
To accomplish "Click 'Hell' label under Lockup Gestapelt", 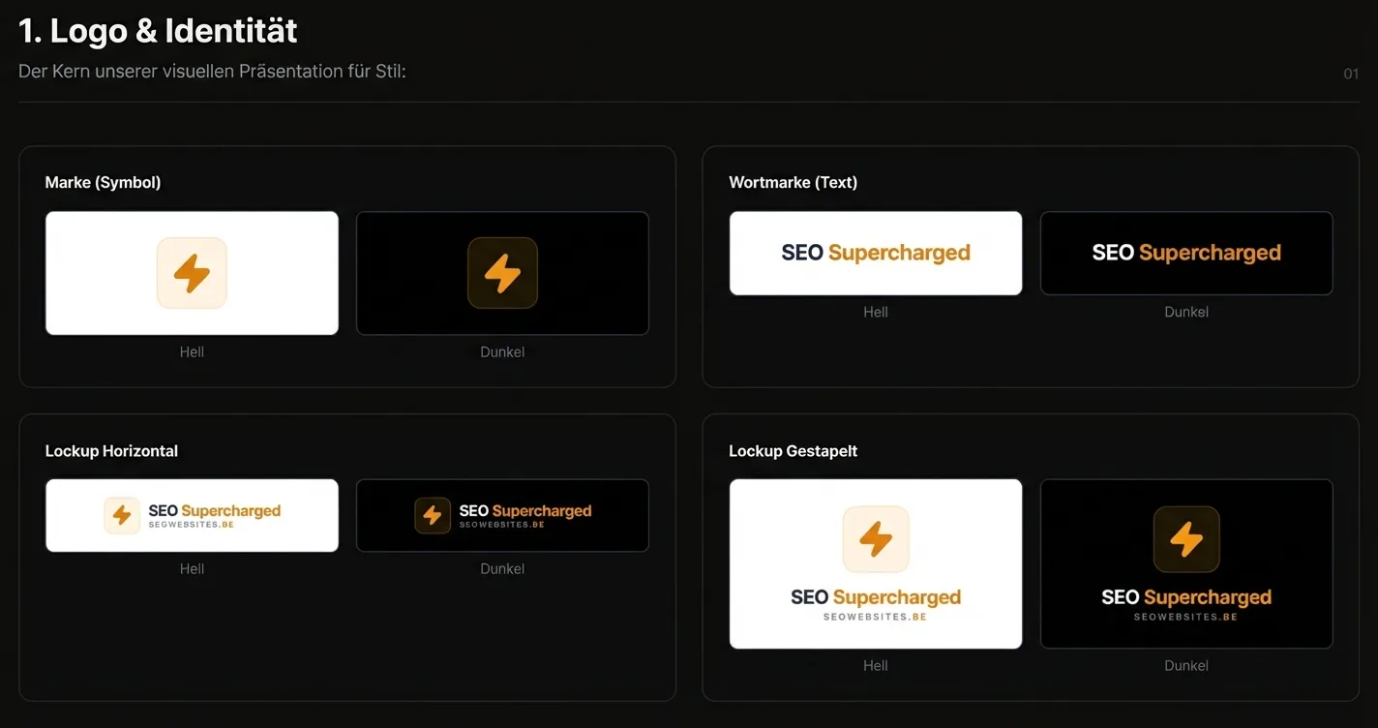I will (876, 665).
